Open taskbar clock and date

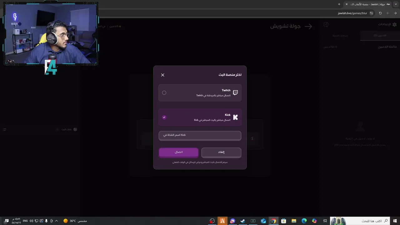[x=16, y=221]
